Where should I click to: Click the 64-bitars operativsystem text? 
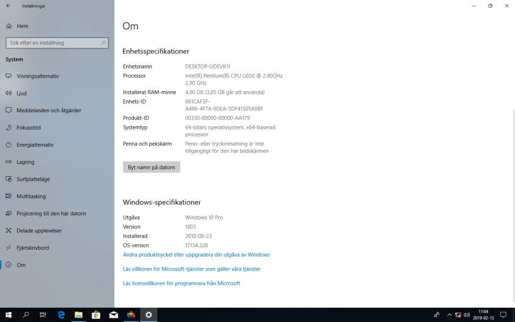click(x=230, y=131)
